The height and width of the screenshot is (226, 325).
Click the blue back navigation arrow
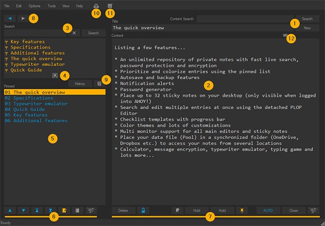(10, 18)
